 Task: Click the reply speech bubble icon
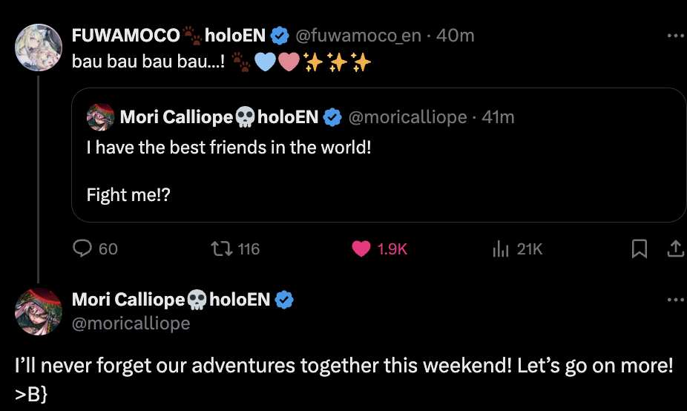[82, 249]
